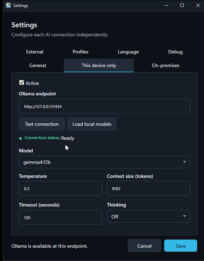The height and width of the screenshot is (261, 204).
Task: Click the 'Connection status' label
Action: [x=42, y=138]
